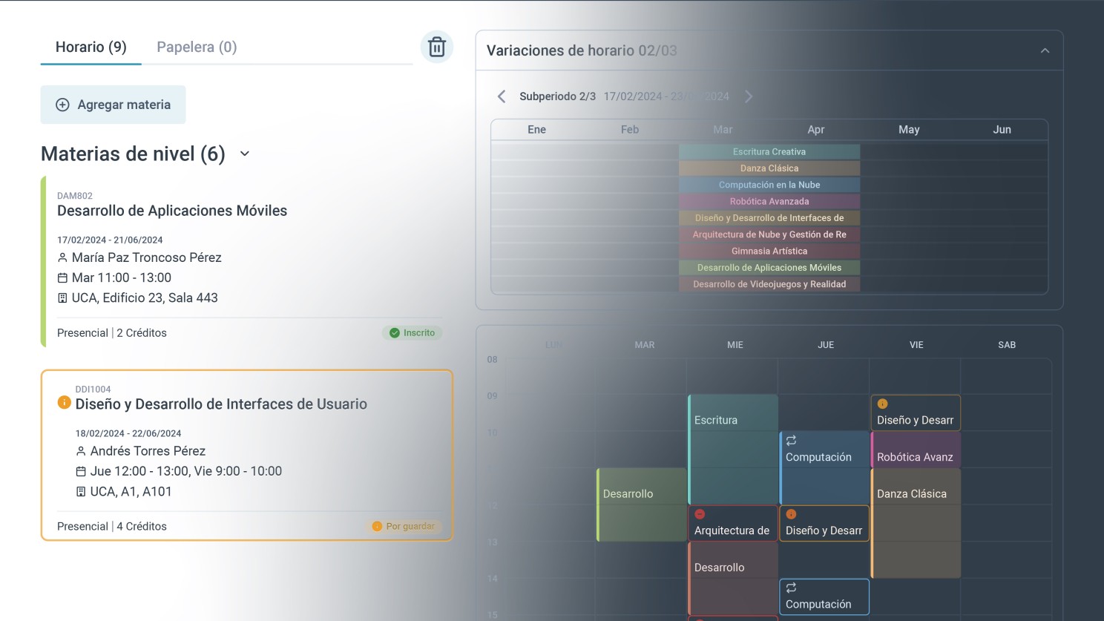
Task: Click the plus icon on Agregar materia
Action: tap(63, 105)
